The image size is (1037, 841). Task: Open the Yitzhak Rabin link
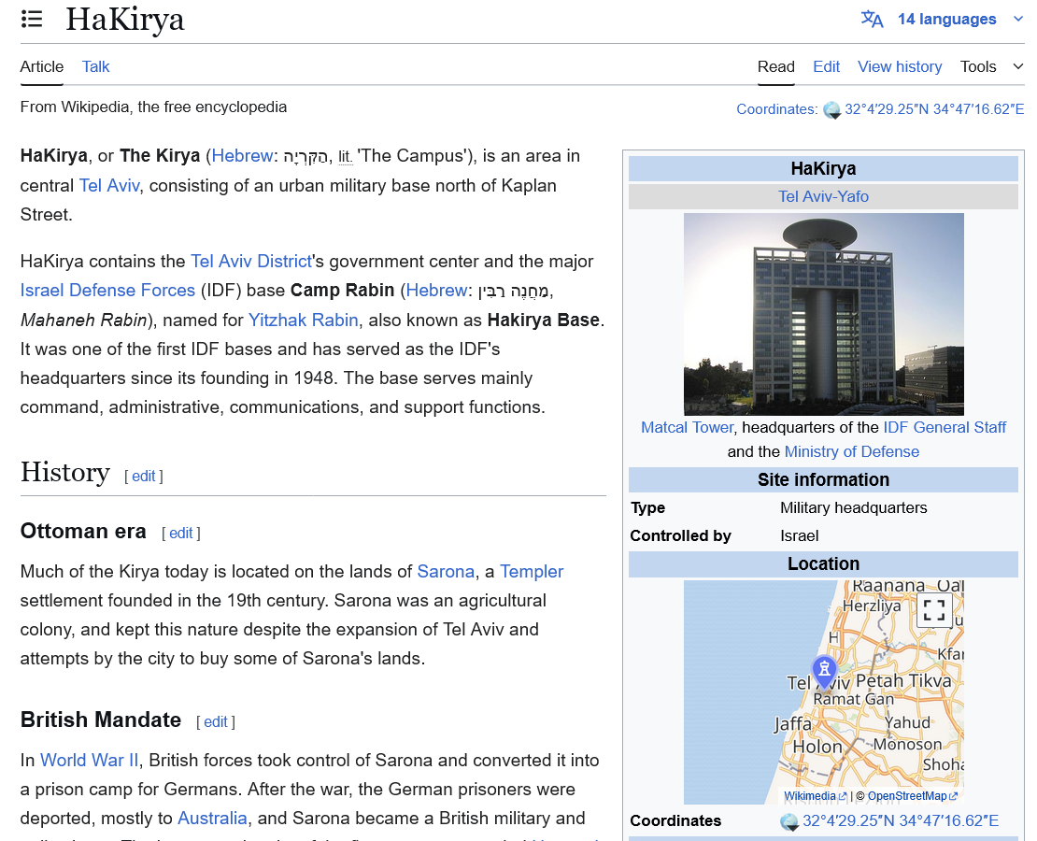(x=303, y=321)
